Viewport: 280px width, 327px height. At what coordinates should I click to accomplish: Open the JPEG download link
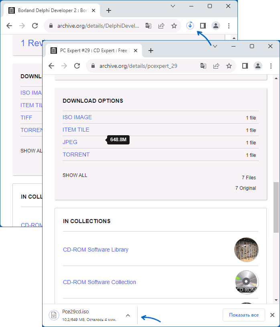pos(70,142)
